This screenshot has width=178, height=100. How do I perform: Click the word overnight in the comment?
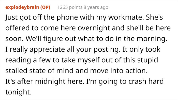94,28
